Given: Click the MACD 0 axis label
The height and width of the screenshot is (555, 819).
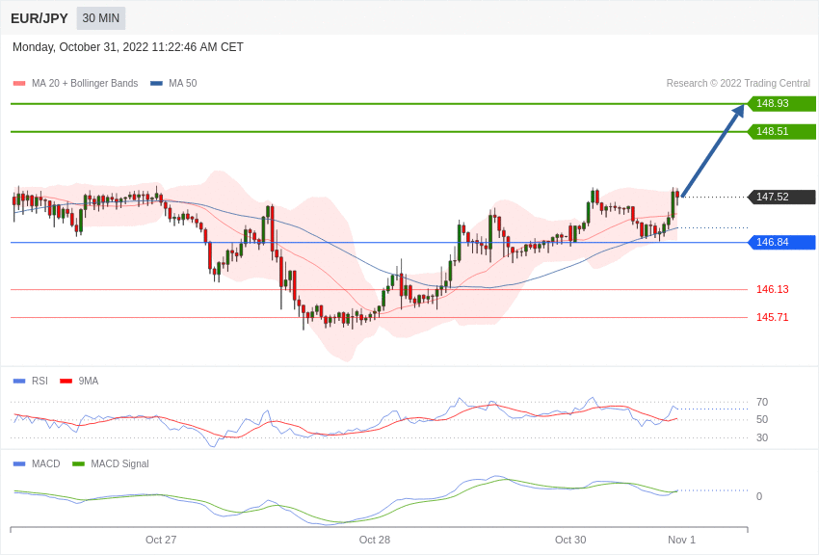Looking at the screenshot, I should click(759, 496).
